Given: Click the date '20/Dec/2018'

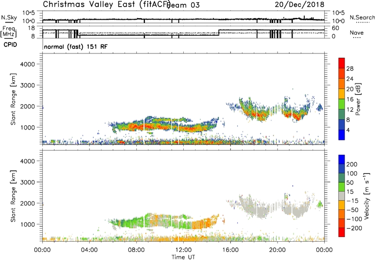Looking at the screenshot, I should (300, 4).
